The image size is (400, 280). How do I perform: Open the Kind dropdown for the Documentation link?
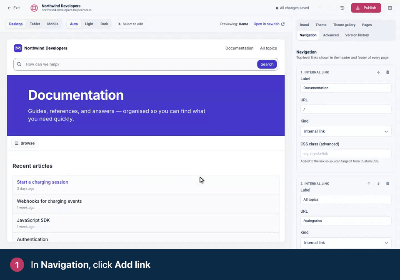[x=346, y=131]
